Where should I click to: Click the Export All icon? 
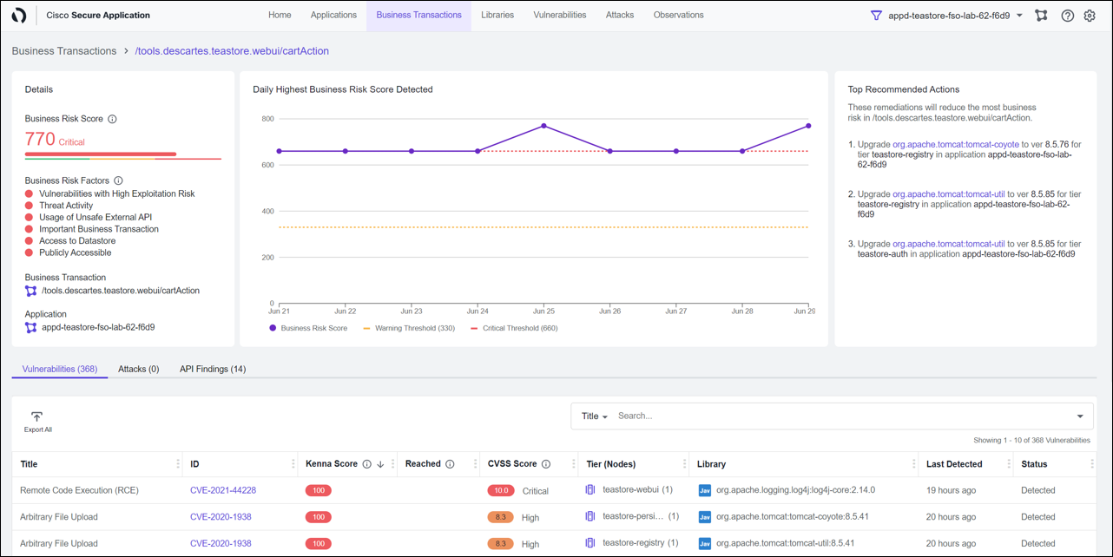(x=36, y=417)
